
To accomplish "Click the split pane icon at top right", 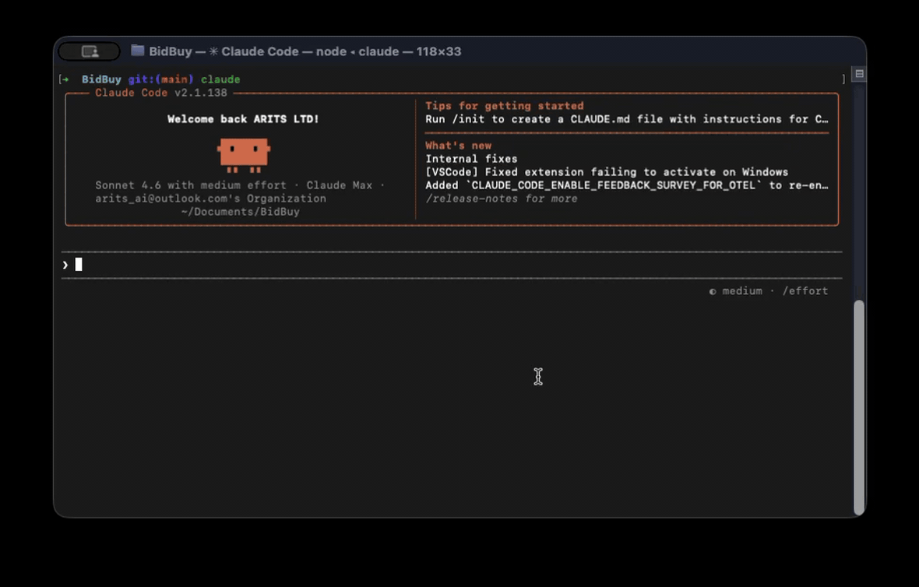I will 859,74.
